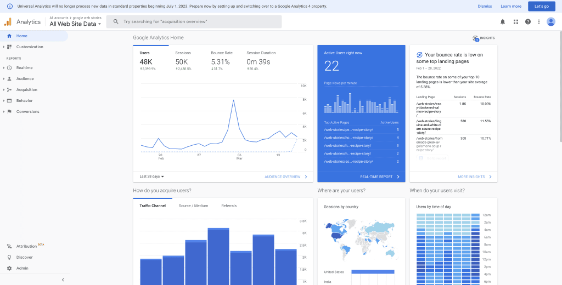Click the linguine-and-white-clam-sauce landing page row
The image size is (562, 285).
453,127
